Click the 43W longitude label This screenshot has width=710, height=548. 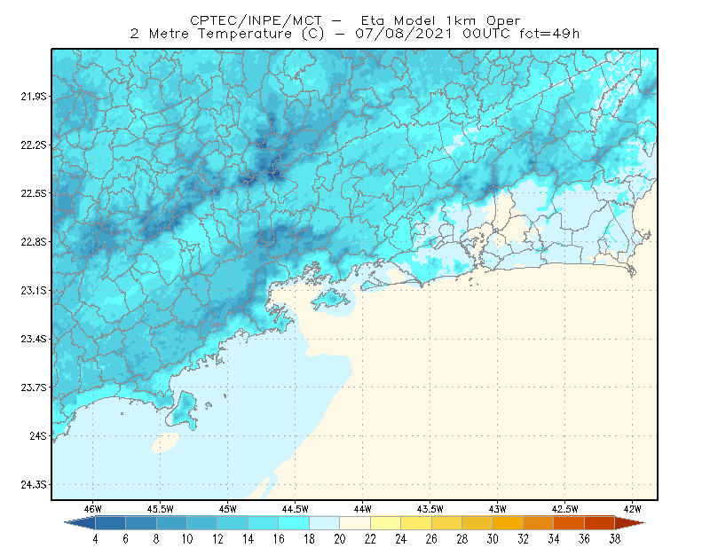(x=498, y=509)
